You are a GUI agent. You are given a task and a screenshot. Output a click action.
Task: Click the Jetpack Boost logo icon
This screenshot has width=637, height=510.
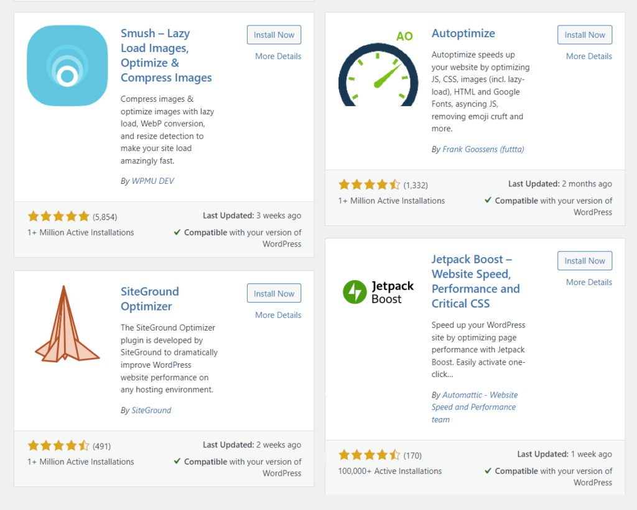tap(378, 292)
